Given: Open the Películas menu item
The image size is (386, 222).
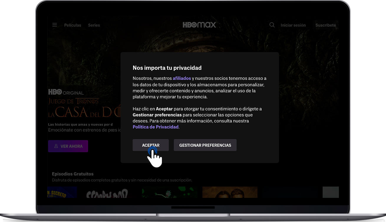Looking at the screenshot, I should click(72, 25).
